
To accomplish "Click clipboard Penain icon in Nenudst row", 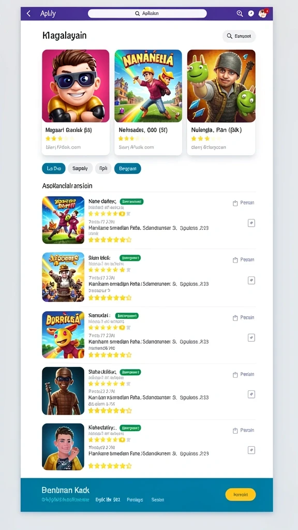I will 235,318.
